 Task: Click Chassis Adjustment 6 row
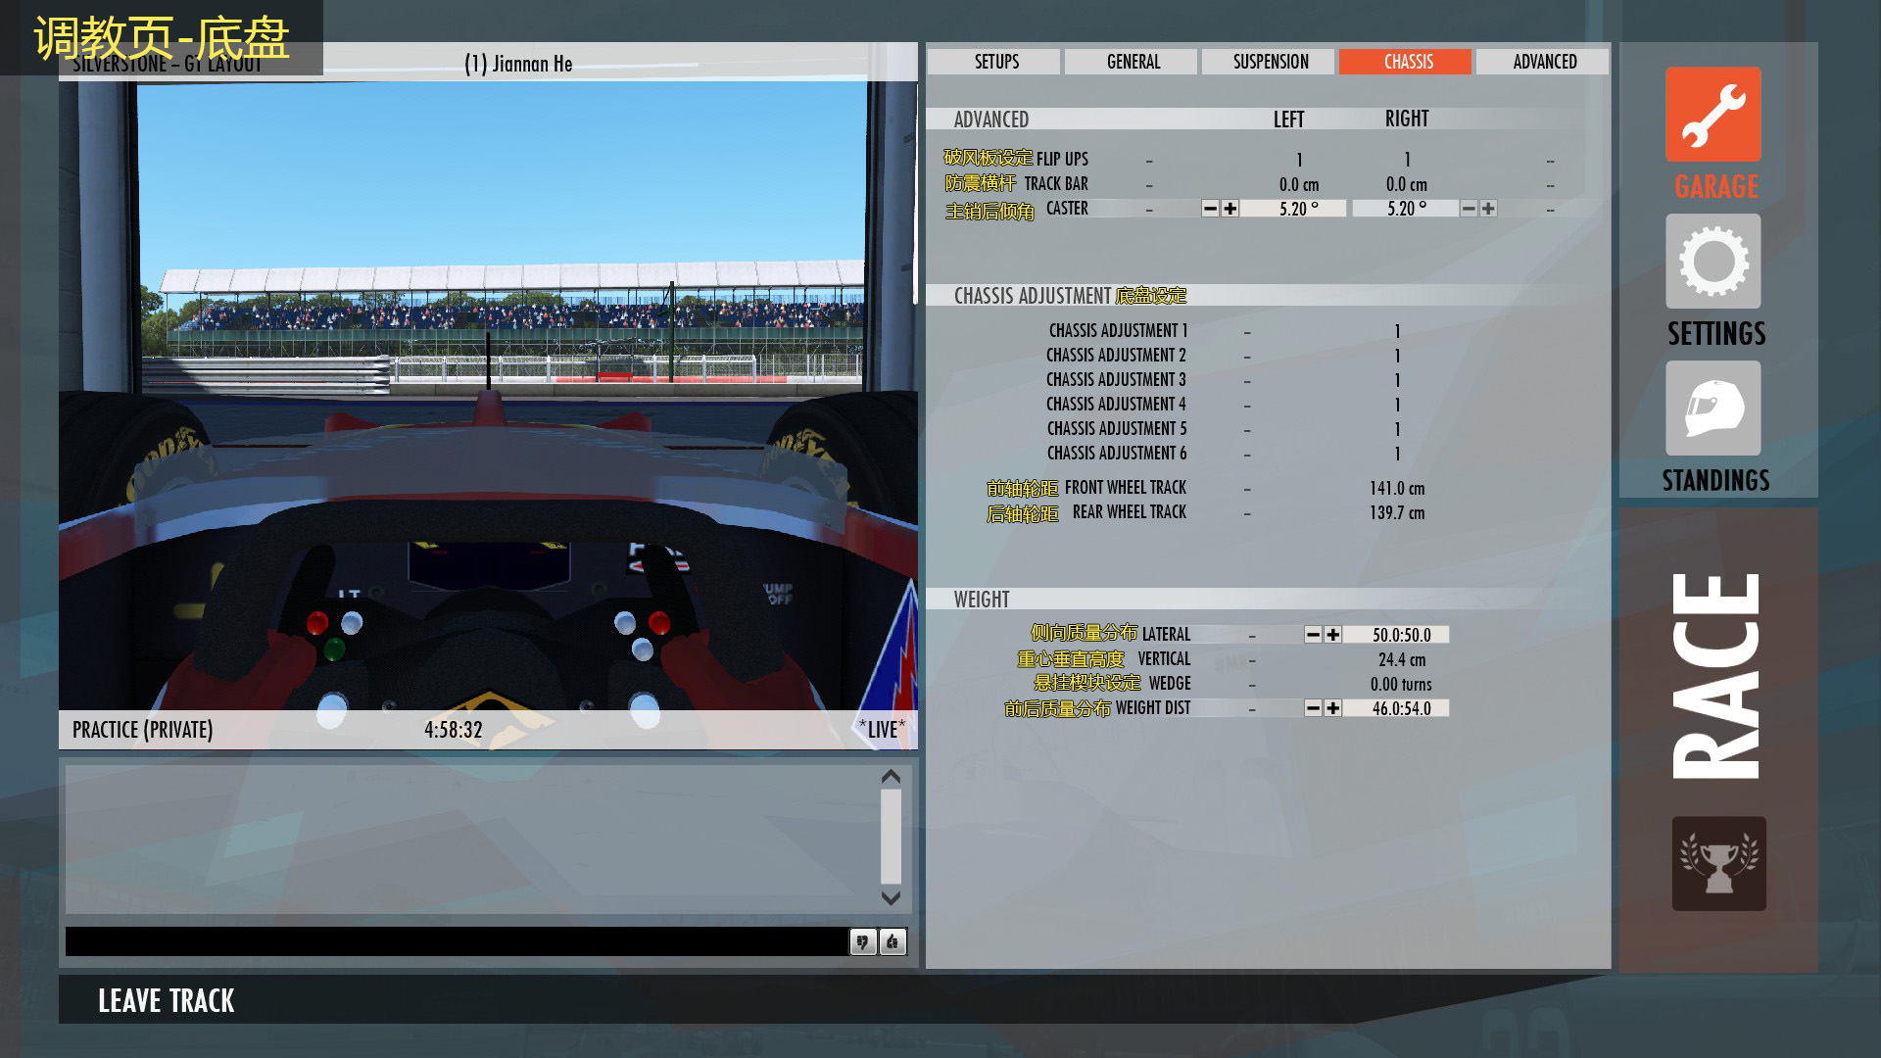pyautogui.click(x=1225, y=454)
